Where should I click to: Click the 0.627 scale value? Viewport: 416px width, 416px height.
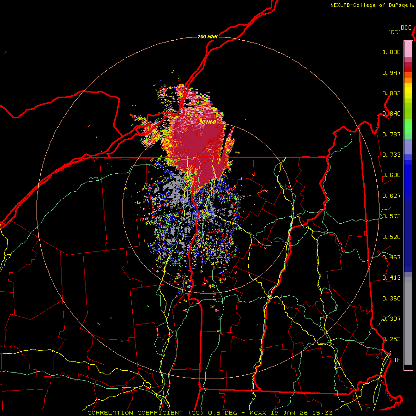[x=392, y=196]
